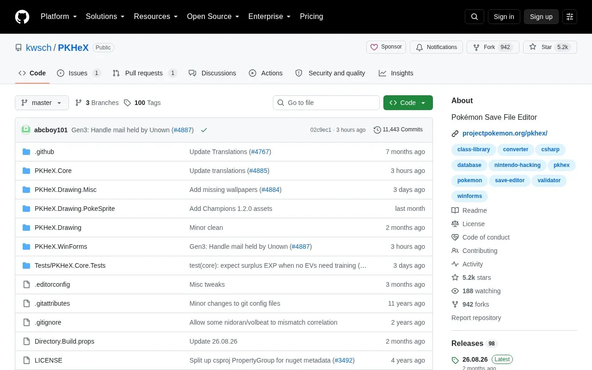This screenshot has width=592, height=370.
Task: Select the nintendo-hacking topic tag
Action: (518, 165)
